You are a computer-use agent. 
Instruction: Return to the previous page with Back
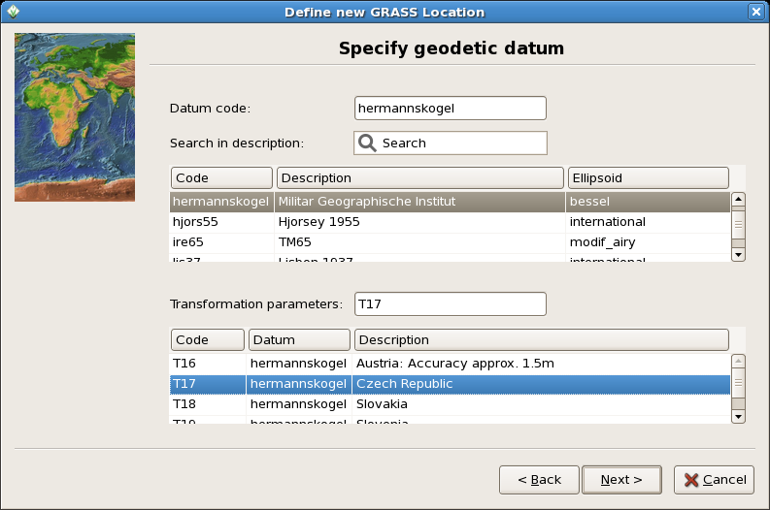(x=539, y=480)
